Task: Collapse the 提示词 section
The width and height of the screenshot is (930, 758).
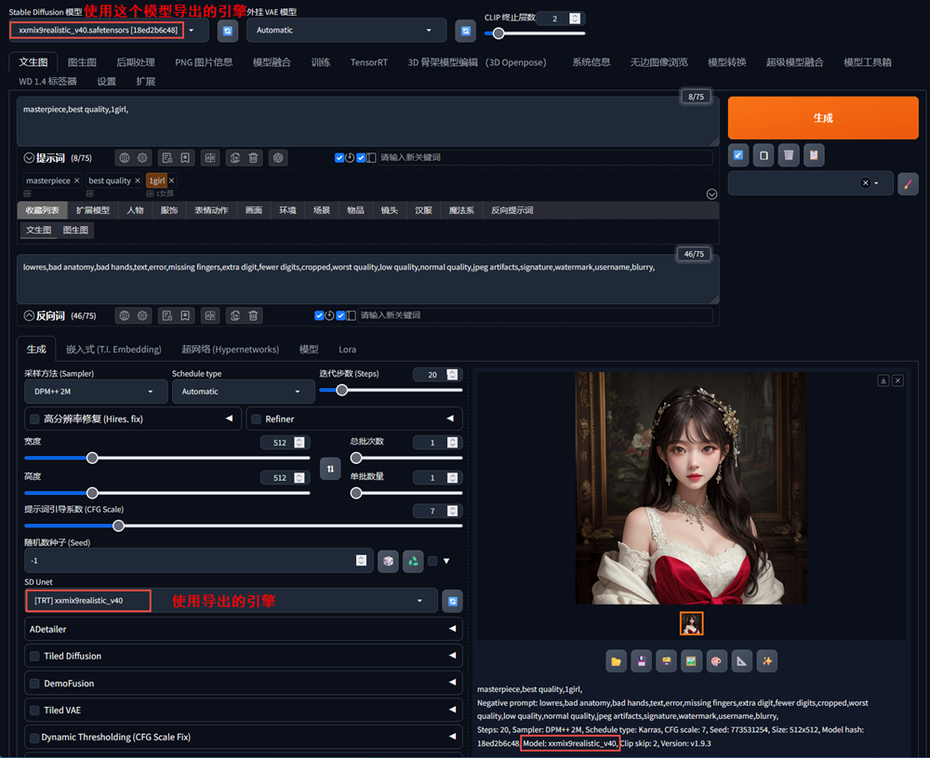Action: pyautogui.click(x=29, y=158)
